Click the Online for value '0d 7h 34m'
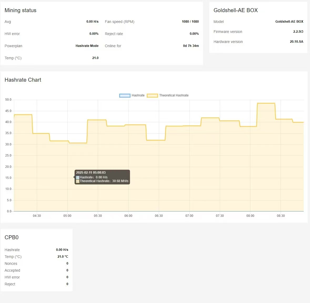Image resolution: width=310 pixels, height=303 pixels. [191, 46]
